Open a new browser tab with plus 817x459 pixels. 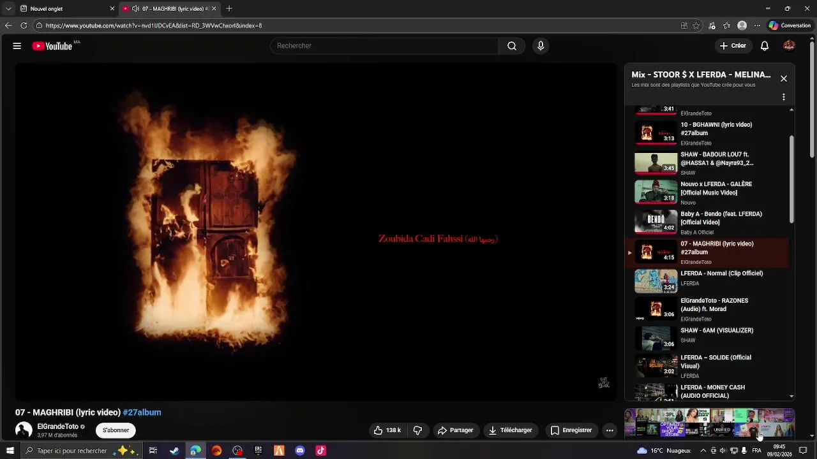coord(229,9)
